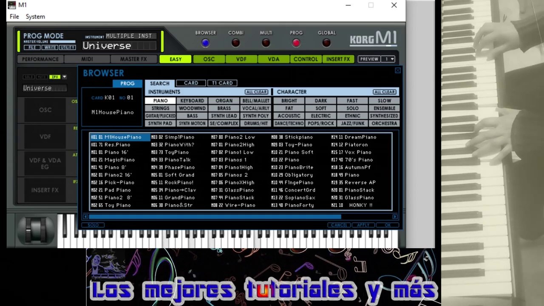The image size is (544, 306).
Task: Click the lit PROG mode LED button
Action: [x=296, y=43]
